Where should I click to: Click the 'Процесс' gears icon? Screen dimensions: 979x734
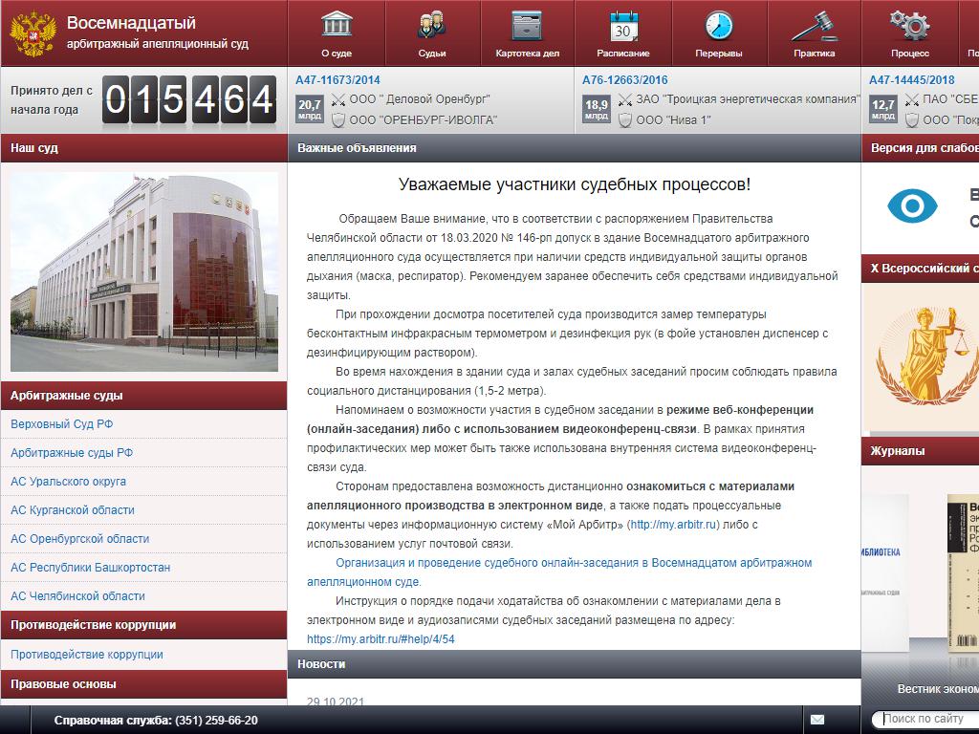pos(909,26)
